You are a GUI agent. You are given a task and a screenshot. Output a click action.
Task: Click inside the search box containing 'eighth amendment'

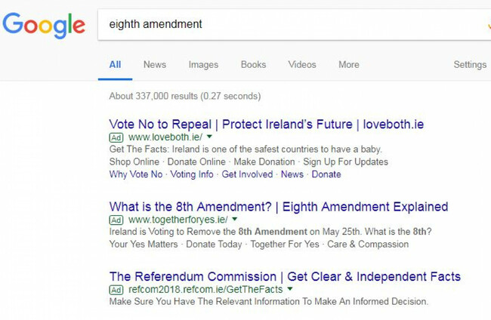[x=287, y=24]
